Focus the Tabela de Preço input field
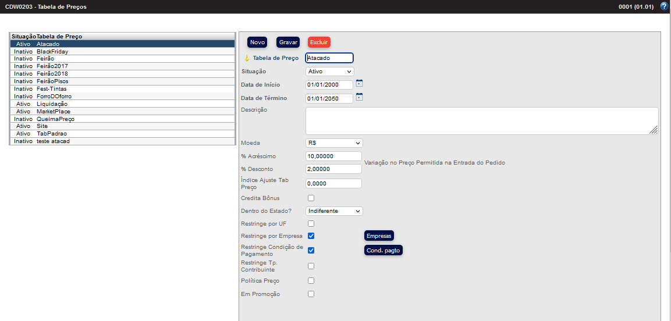The width and height of the screenshot is (671, 321). coord(329,58)
